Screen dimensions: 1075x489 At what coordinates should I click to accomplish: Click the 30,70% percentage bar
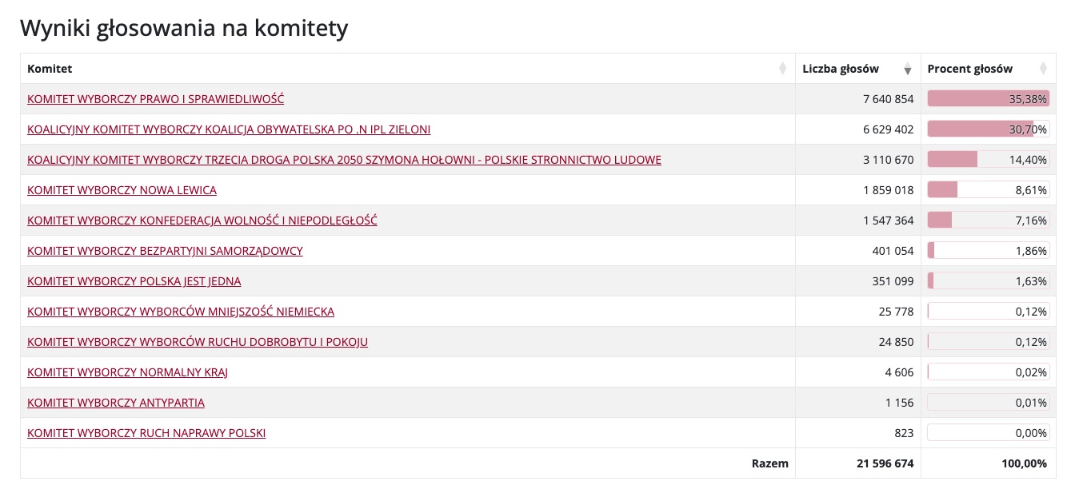click(988, 129)
